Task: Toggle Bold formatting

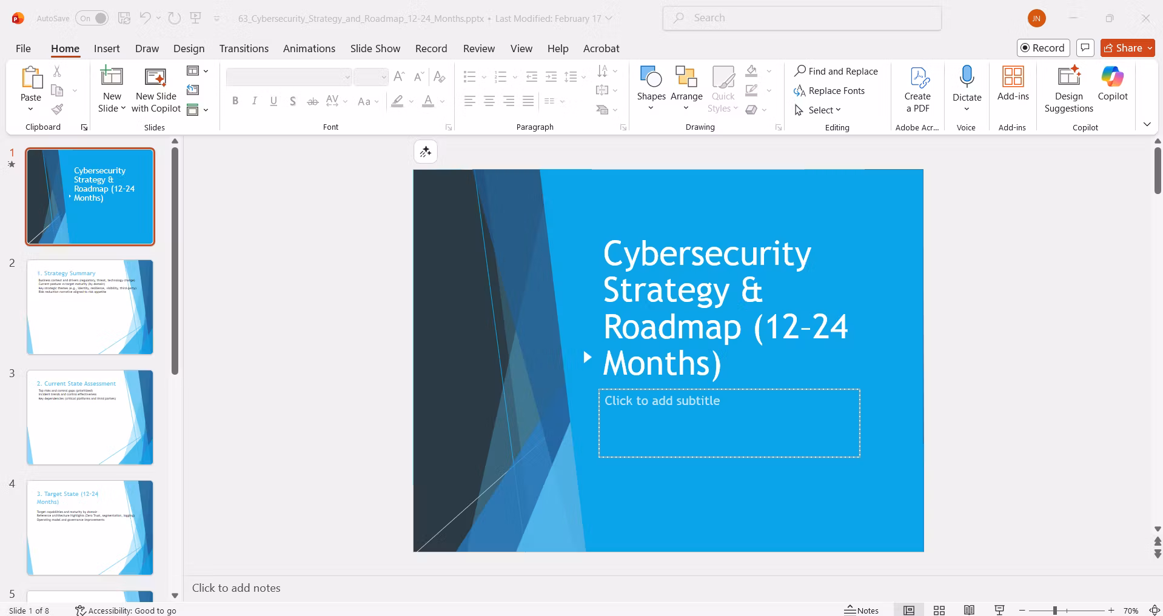Action: coord(235,101)
